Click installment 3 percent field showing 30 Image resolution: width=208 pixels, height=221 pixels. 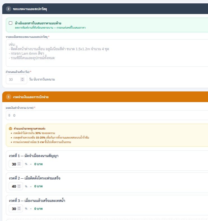[16, 208]
